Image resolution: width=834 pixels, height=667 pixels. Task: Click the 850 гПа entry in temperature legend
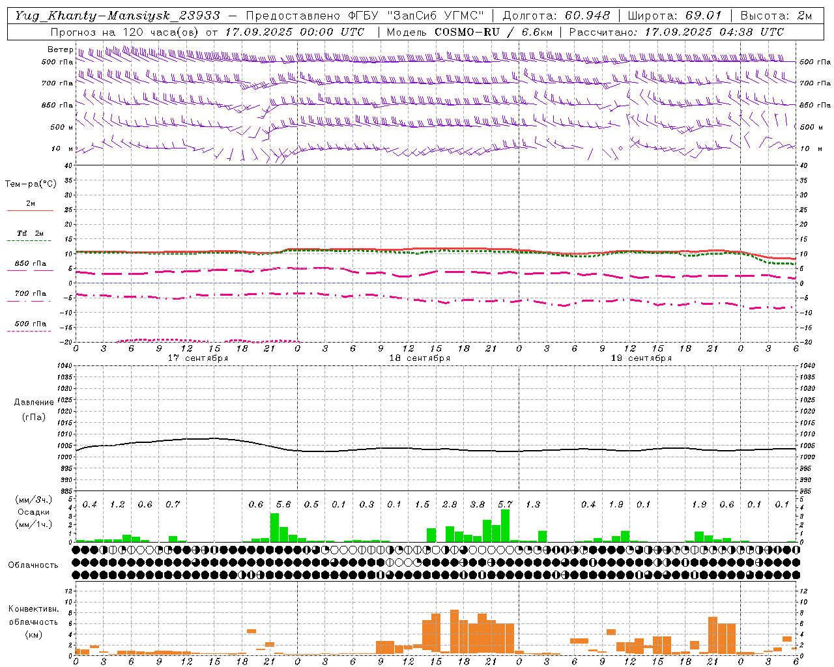point(31,264)
